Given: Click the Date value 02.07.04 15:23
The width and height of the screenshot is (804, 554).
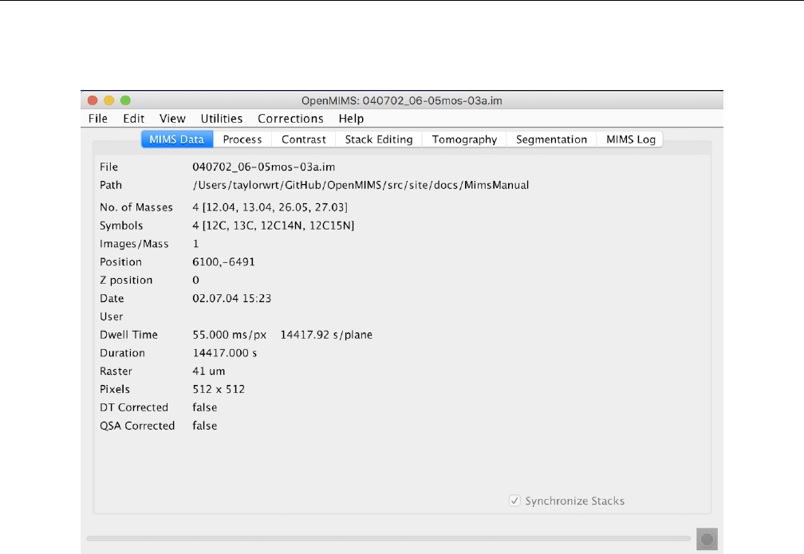Looking at the screenshot, I should (x=232, y=298).
